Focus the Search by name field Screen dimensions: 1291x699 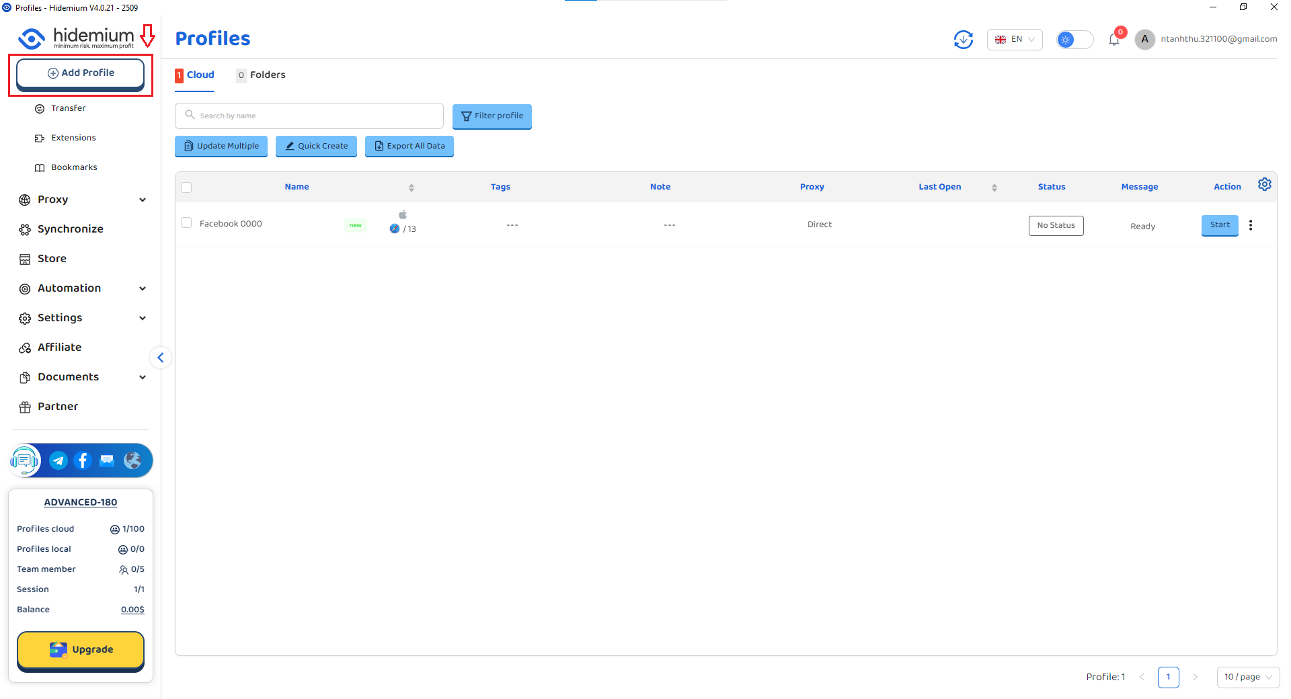tap(309, 116)
